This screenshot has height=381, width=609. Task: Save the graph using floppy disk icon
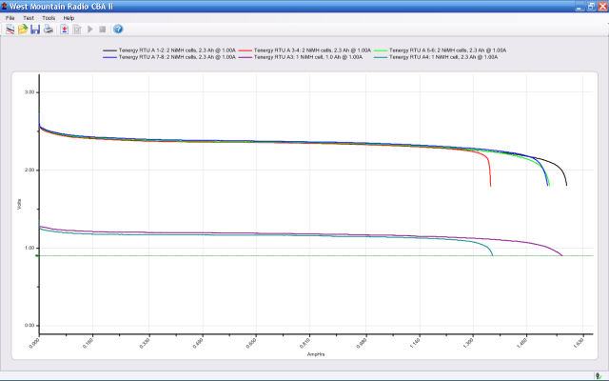(x=35, y=30)
